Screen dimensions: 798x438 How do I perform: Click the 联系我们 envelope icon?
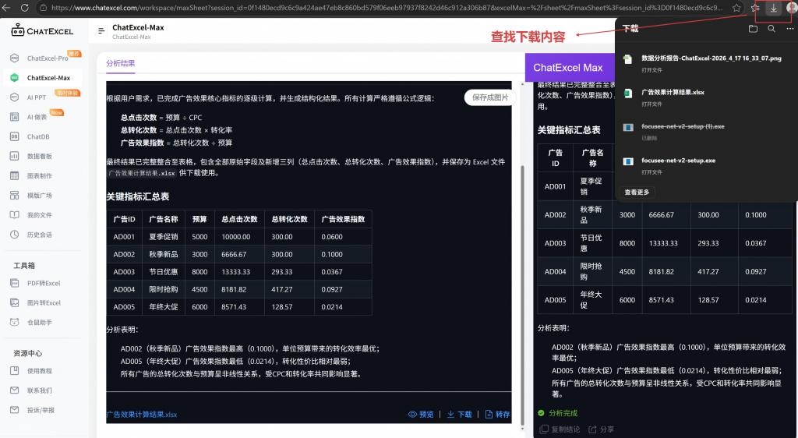pos(15,390)
